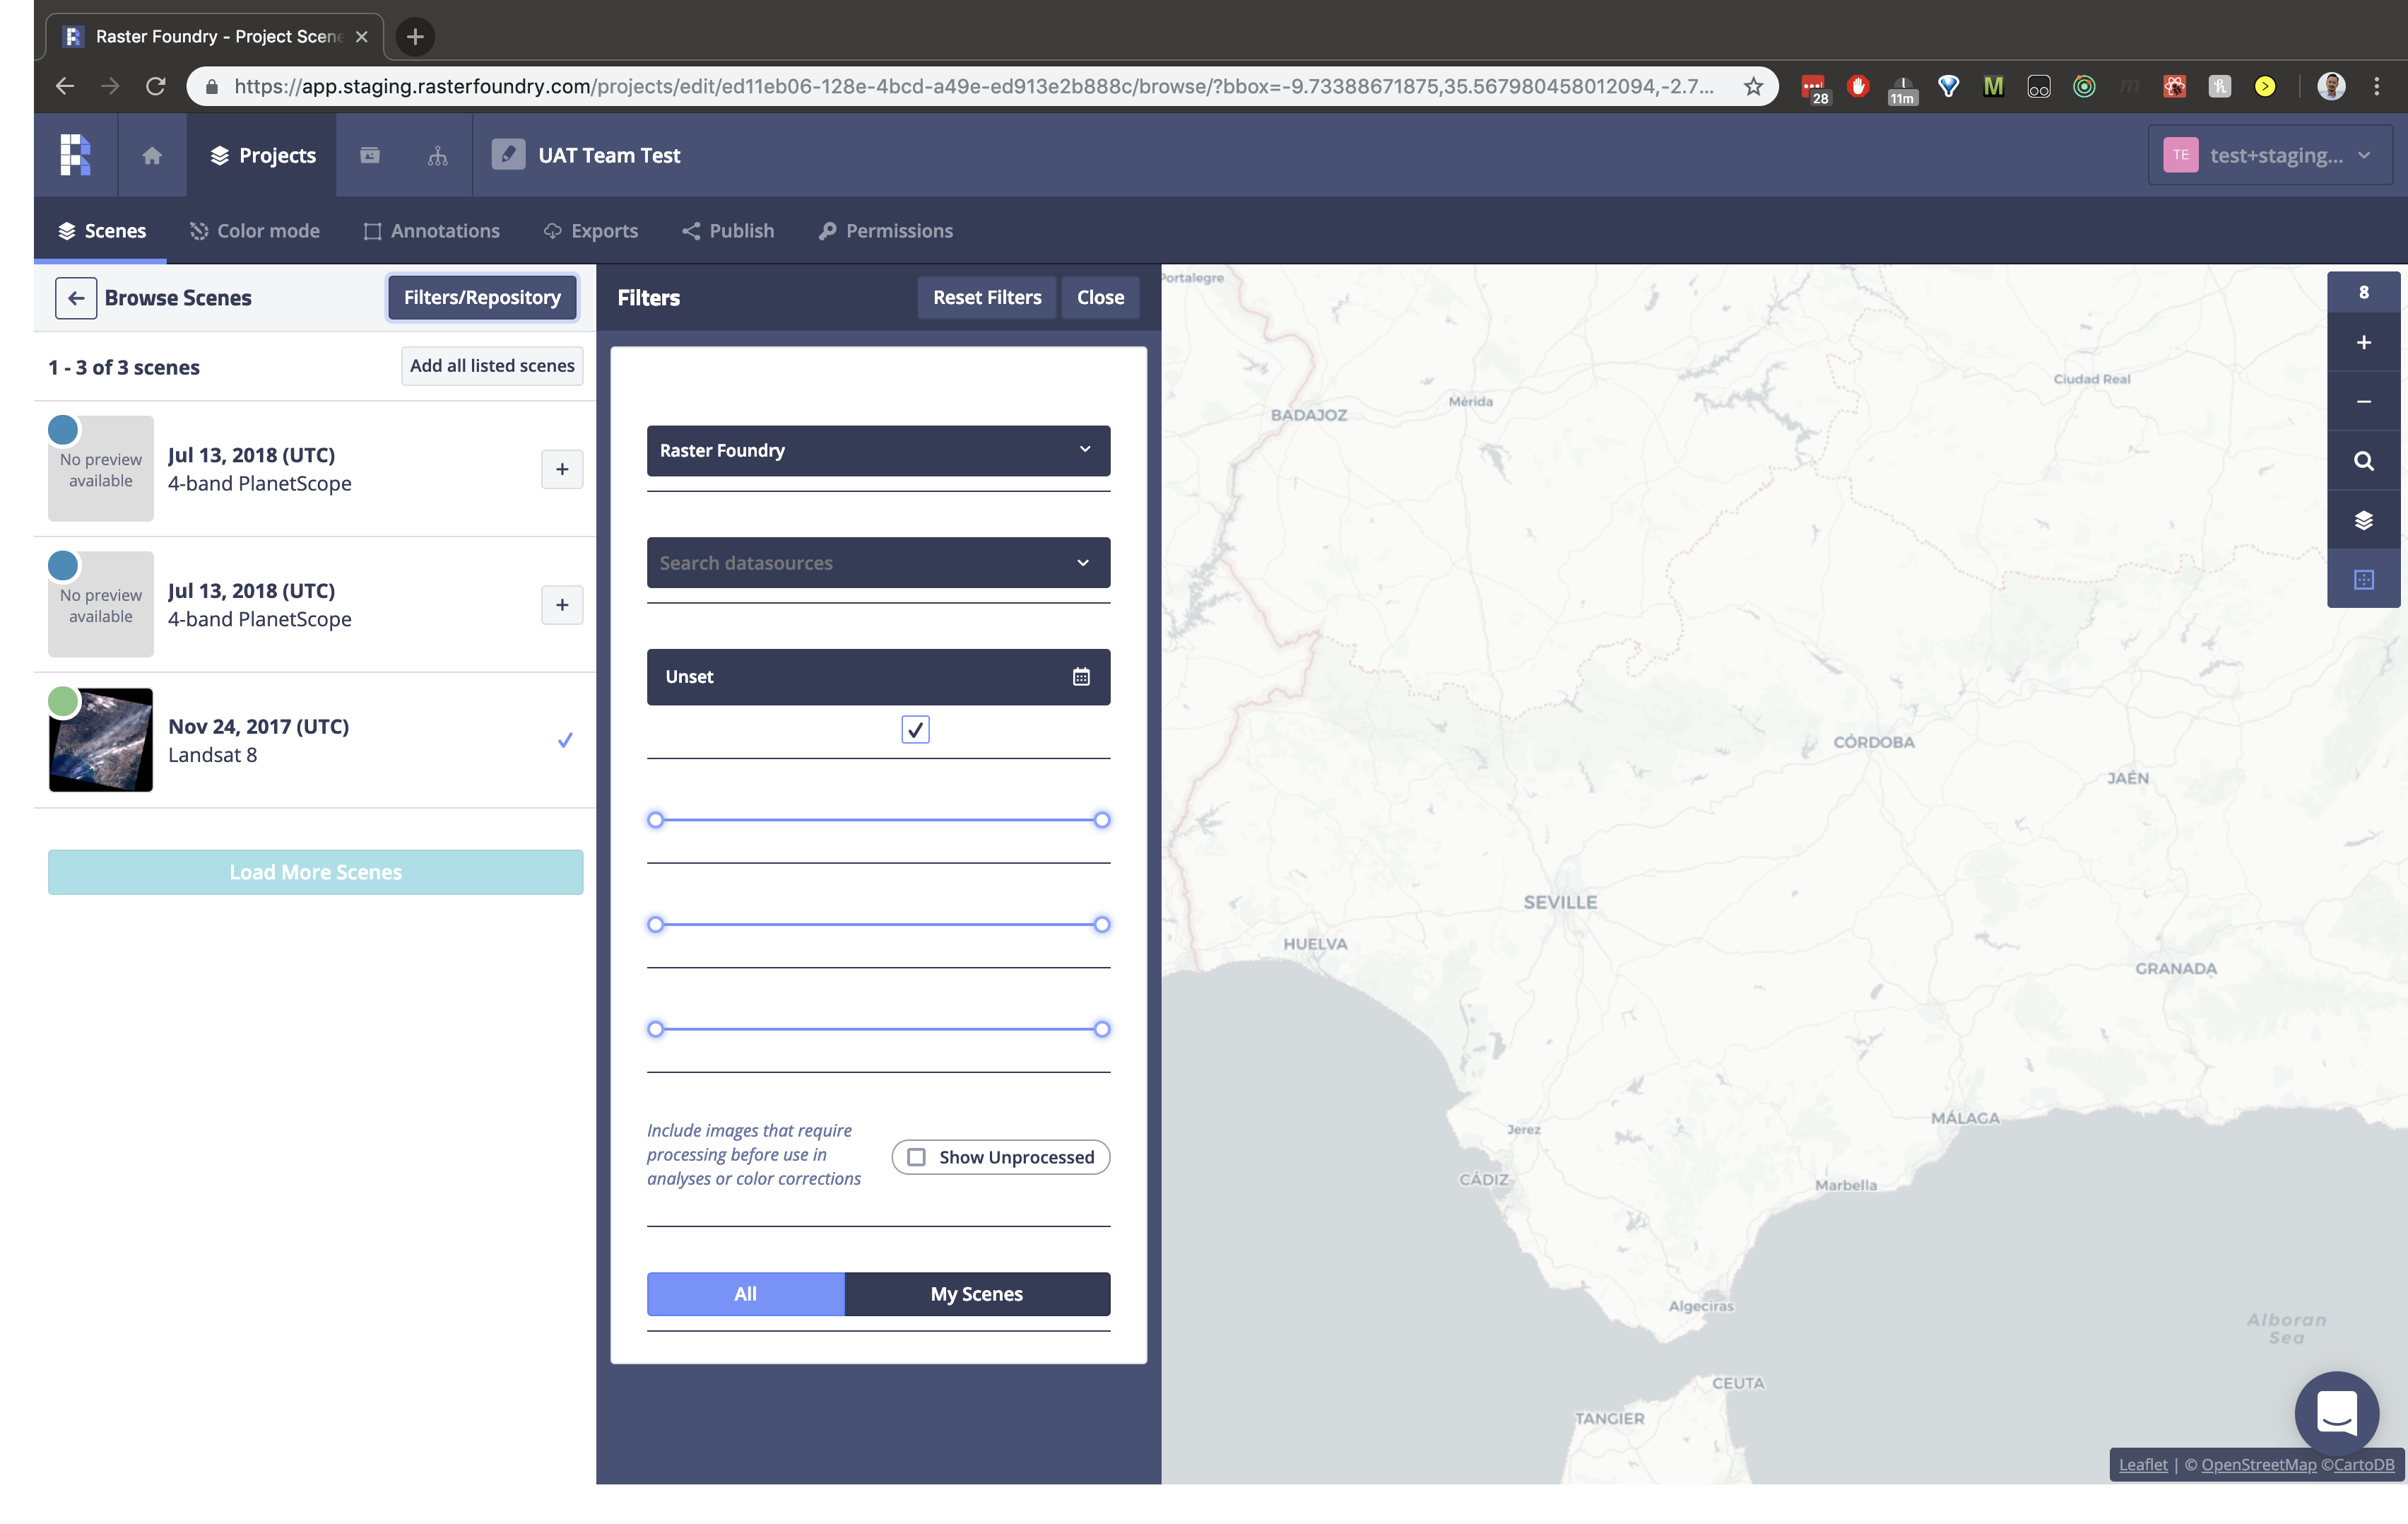Image resolution: width=2408 pixels, height=1524 pixels.
Task: Open the test+staging user menu
Action: point(2269,155)
